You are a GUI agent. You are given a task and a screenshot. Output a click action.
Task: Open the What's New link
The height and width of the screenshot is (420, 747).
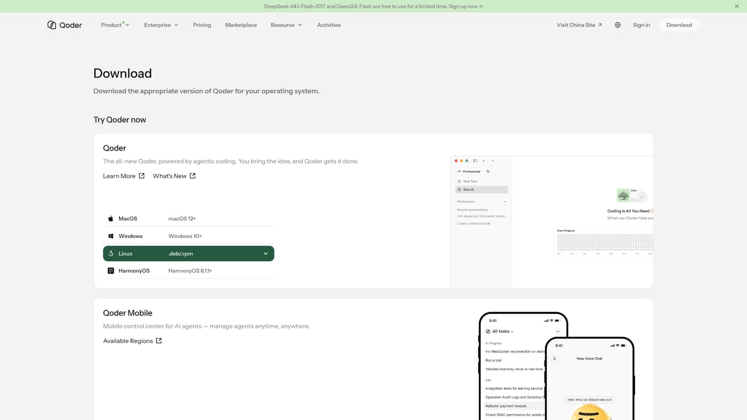(x=174, y=176)
